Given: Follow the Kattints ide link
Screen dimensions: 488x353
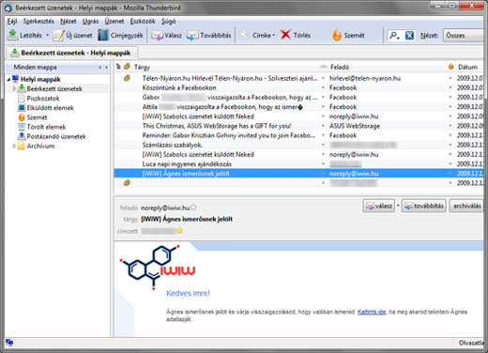Looking at the screenshot, I should 372,312.
